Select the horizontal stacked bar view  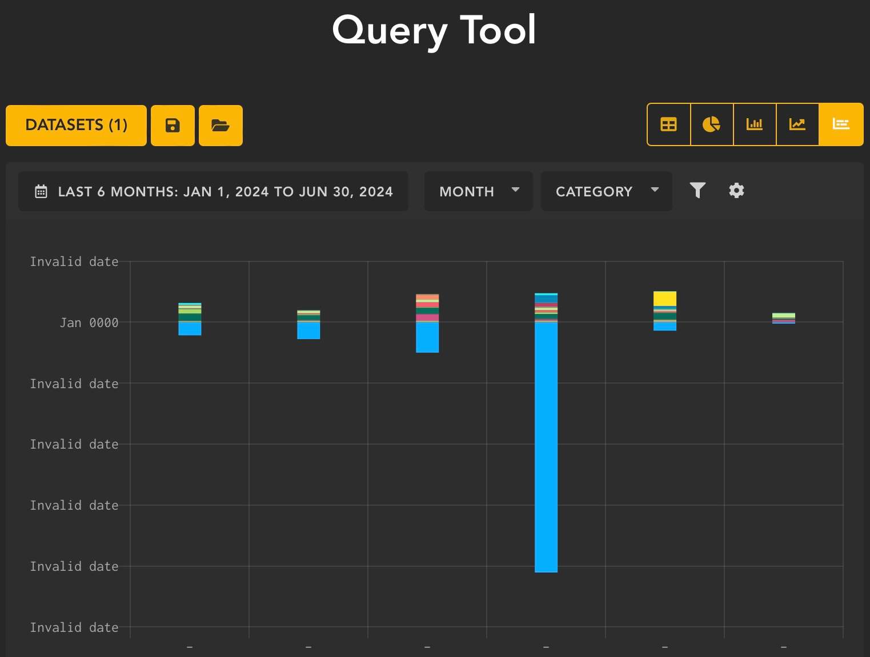[841, 124]
